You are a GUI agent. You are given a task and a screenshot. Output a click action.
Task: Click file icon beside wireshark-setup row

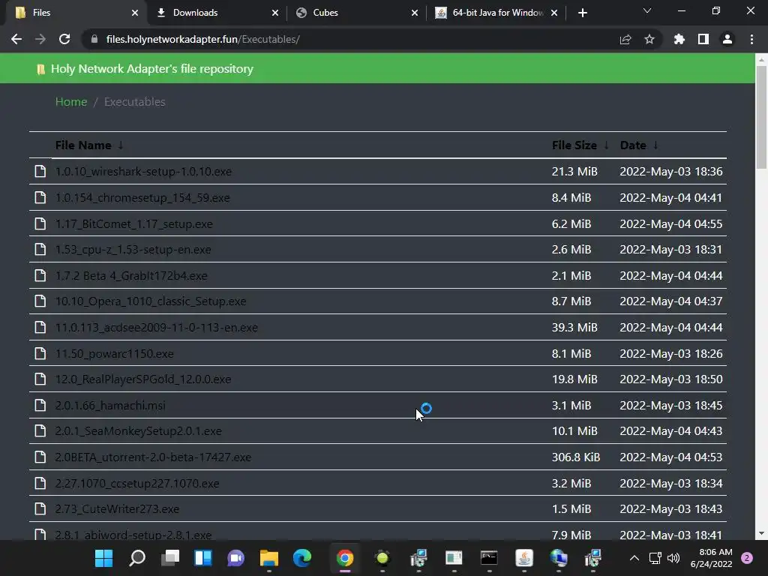pos(40,171)
